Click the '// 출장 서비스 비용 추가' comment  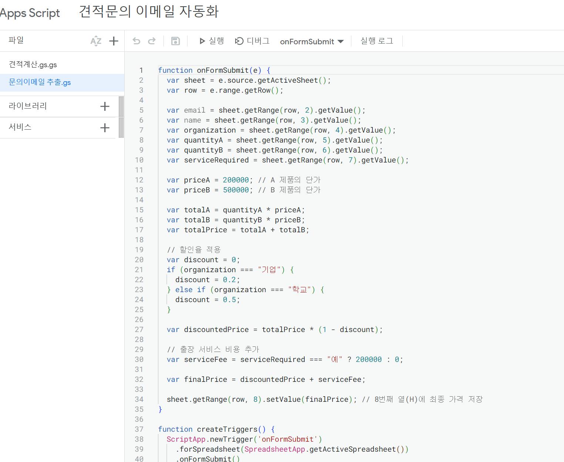tap(213, 349)
